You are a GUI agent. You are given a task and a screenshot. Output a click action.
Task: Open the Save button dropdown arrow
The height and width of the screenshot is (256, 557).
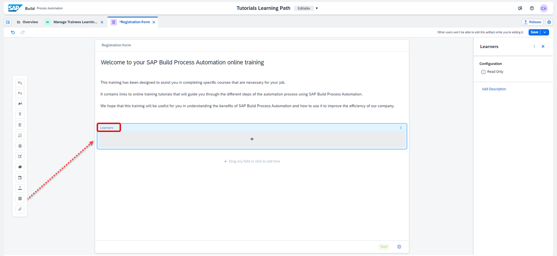pos(545,32)
